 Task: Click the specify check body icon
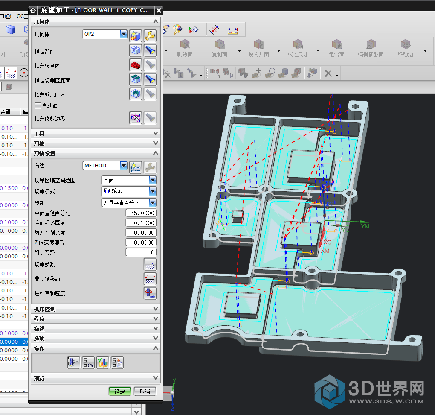[135, 65]
